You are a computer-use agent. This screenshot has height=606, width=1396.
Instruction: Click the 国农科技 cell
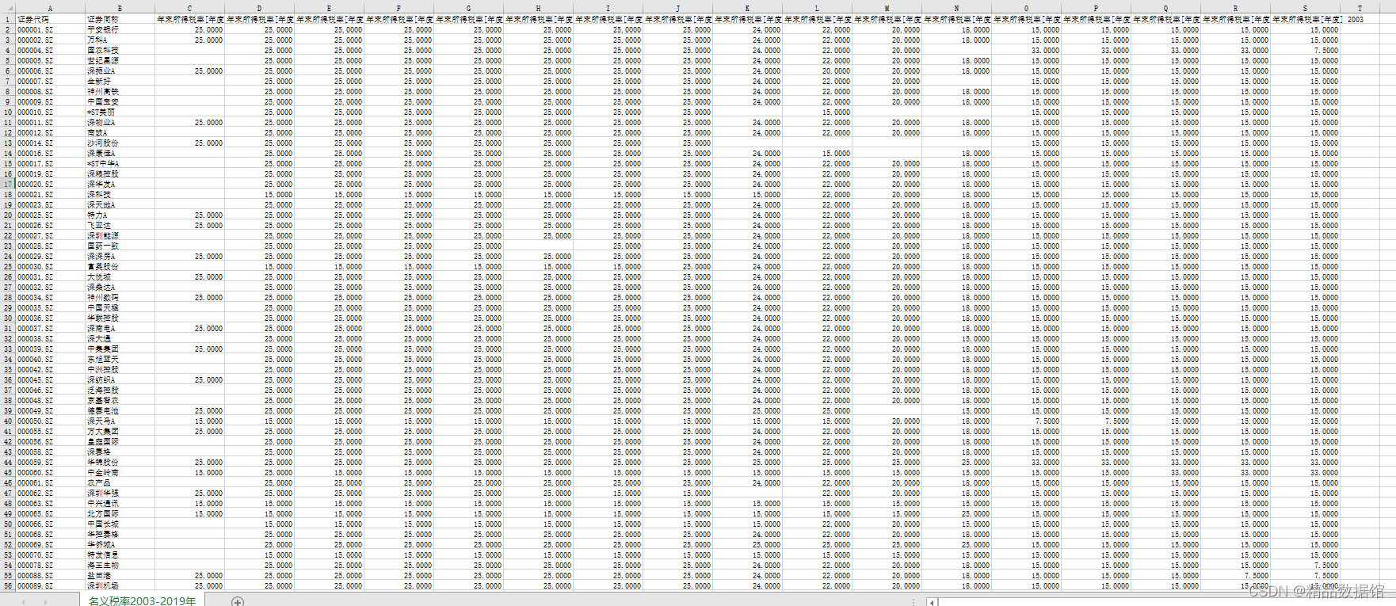point(120,50)
